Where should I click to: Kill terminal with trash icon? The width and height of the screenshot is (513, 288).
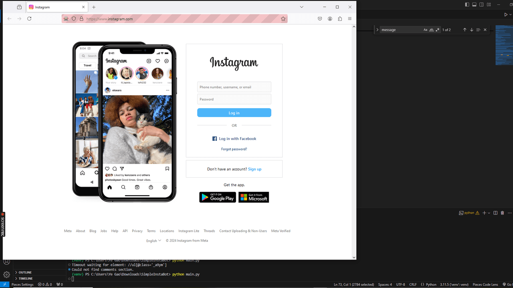click(x=502, y=213)
